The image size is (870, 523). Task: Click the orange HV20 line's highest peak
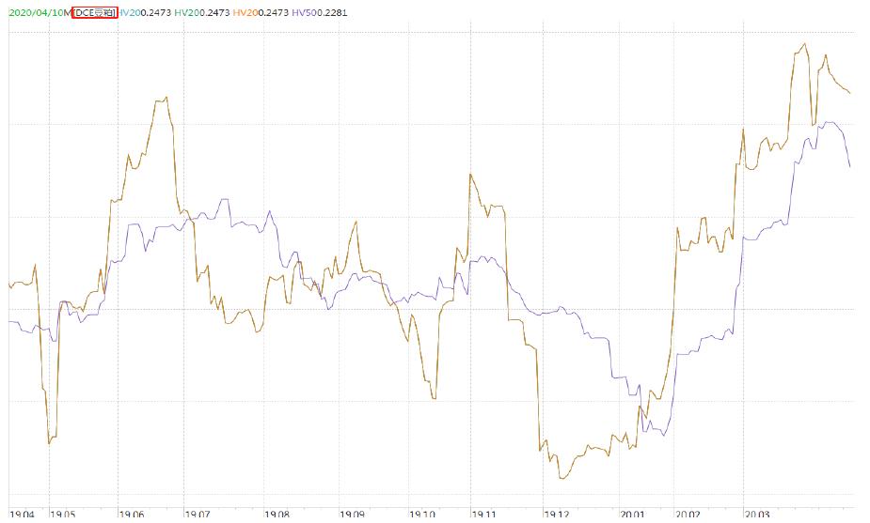tap(805, 43)
